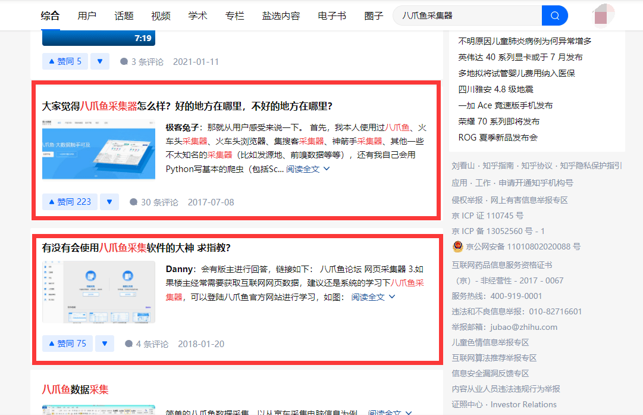Viewport: 643px width, 415px height.
Task: Click comment icon beside 30 条评论
Action: coord(133,202)
